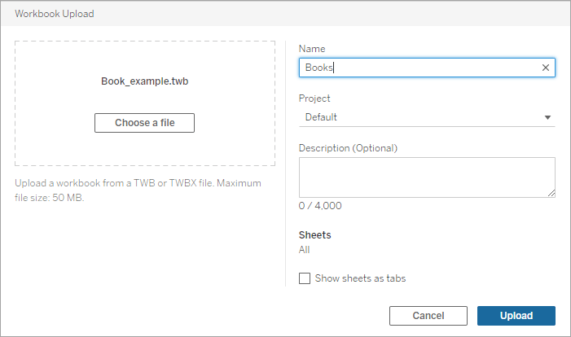The width and height of the screenshot is (571, 337).
Task: Click the Project dropdown arrow
Action: (x=547, y=117)
